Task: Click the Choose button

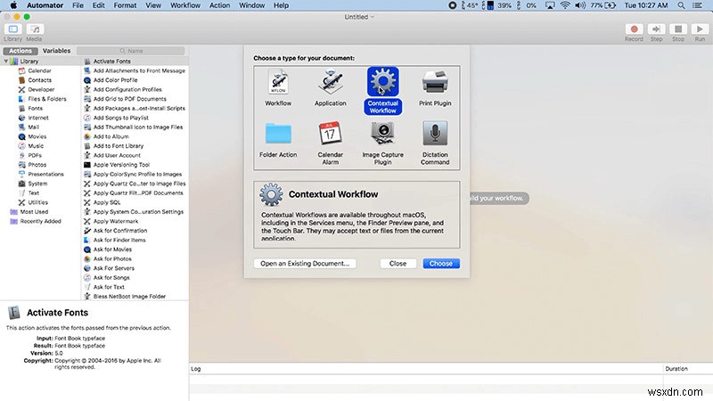Action: pyautogui.click(x=441, y=264)
